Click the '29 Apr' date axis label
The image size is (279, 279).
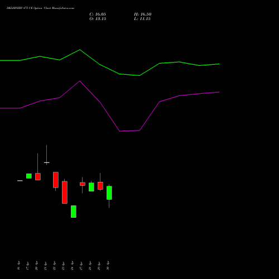99,266
